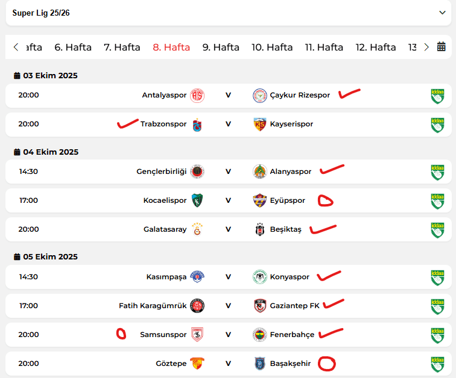Open the Samsunspor team link
The image size is (456, 378).
tap(163, 335)
